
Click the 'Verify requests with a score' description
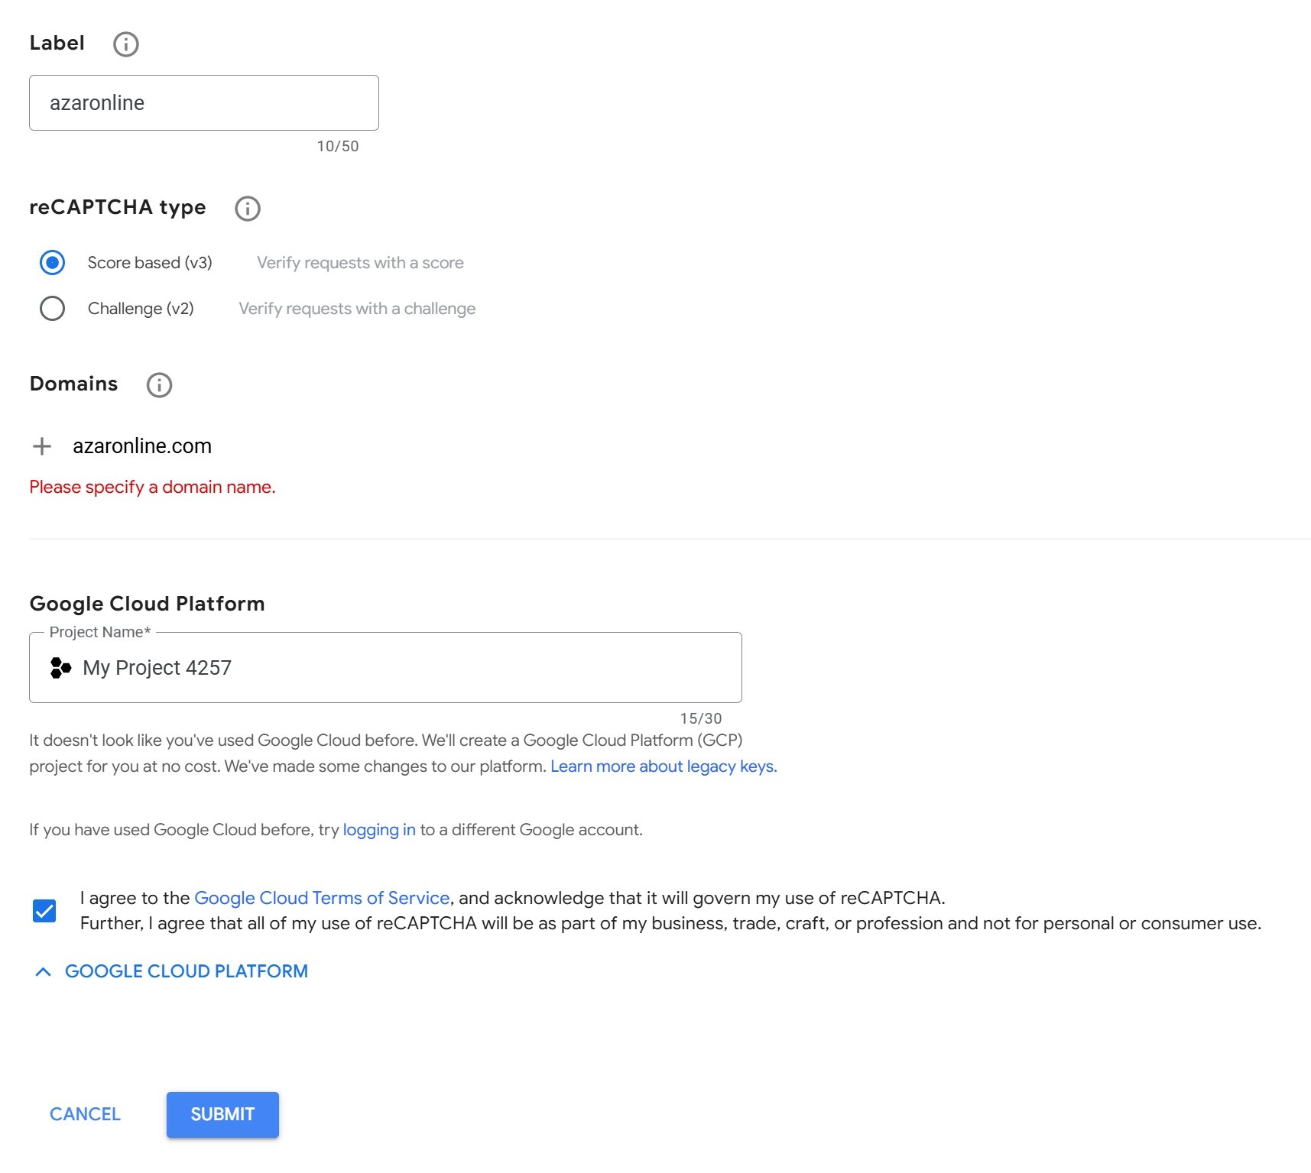pos(360,263)
